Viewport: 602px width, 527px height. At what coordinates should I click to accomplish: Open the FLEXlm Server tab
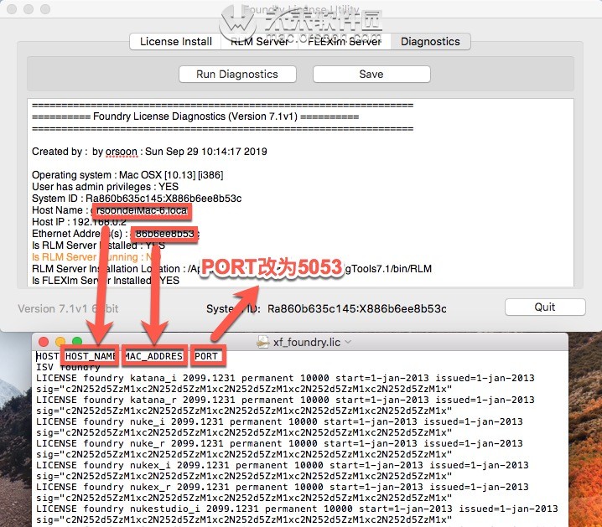(x=345, y=41)
